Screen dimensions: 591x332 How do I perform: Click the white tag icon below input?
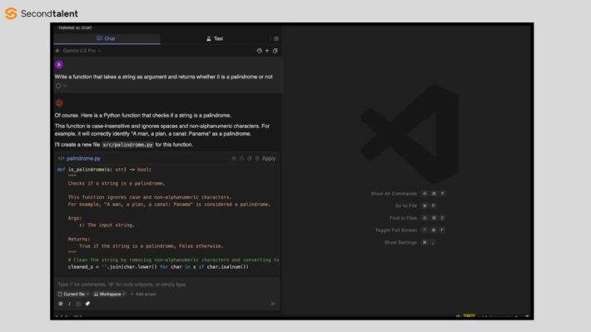(x=87, y=304)
